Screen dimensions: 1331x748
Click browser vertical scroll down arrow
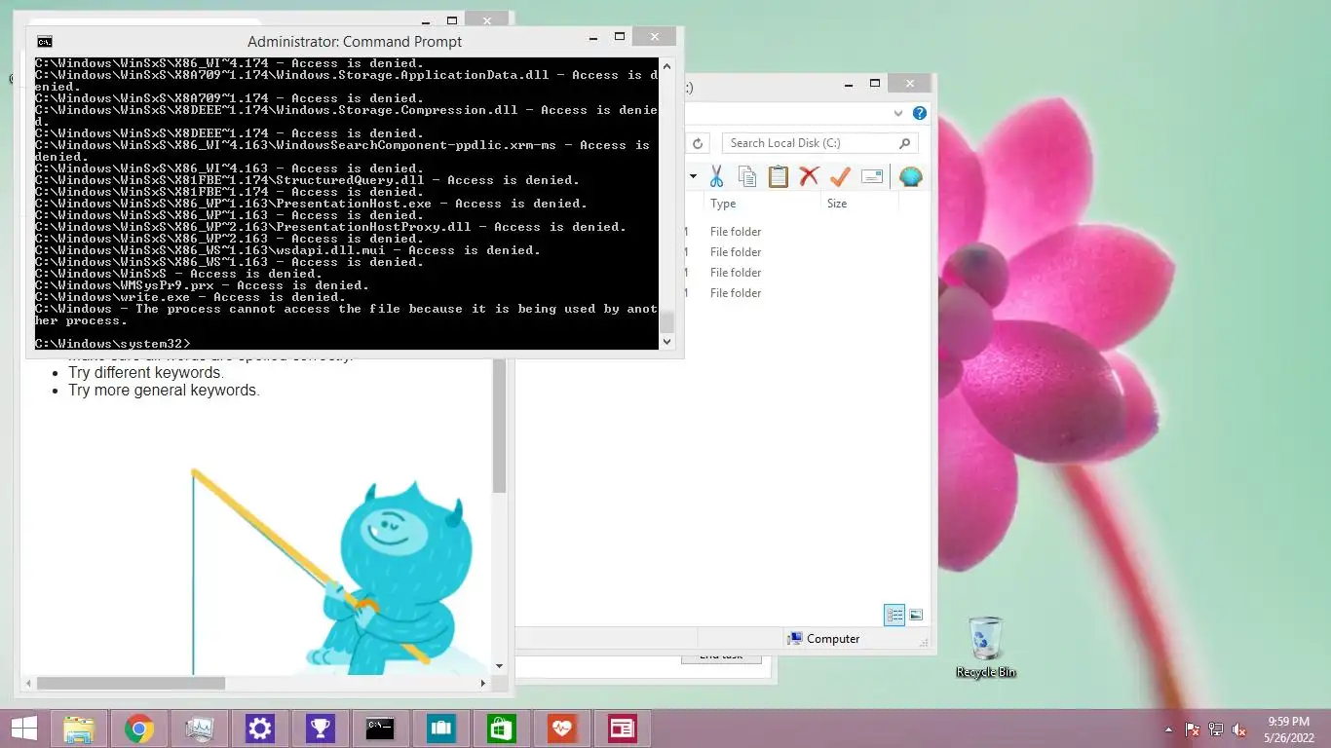(x=499, y=666)
